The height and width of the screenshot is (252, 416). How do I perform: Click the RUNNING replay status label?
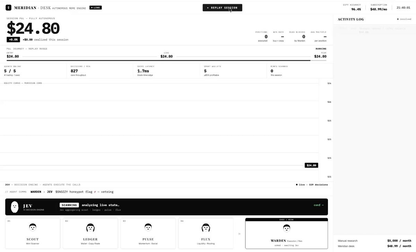[x=321, y=49]
